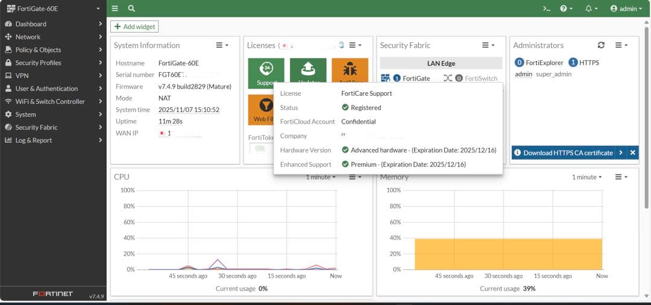Expand the Network menu chevron
Image resolution: width=651 pixels, height=305 pixels.
tap(100, 37)
